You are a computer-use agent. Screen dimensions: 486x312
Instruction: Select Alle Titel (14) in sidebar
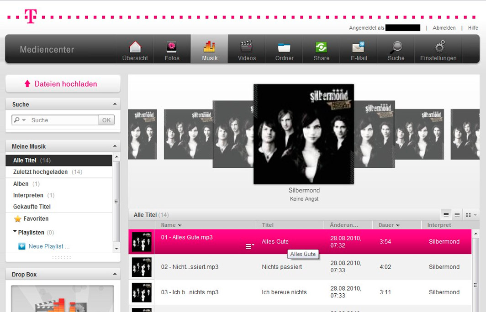tap(59, 161)
